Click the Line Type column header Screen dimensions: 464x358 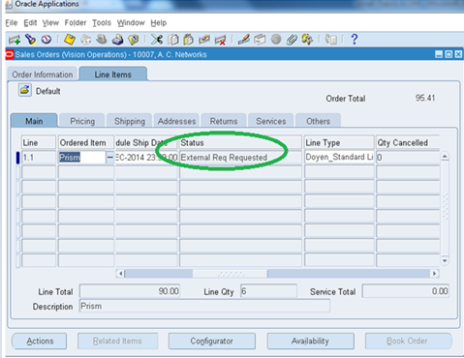coord(339,142)
